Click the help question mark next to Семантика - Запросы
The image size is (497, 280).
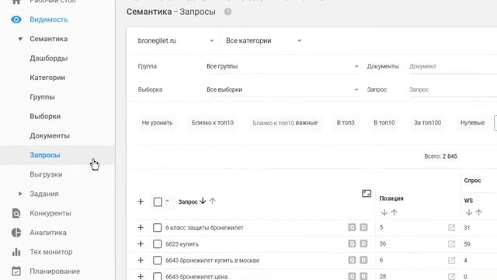(228, 12)
